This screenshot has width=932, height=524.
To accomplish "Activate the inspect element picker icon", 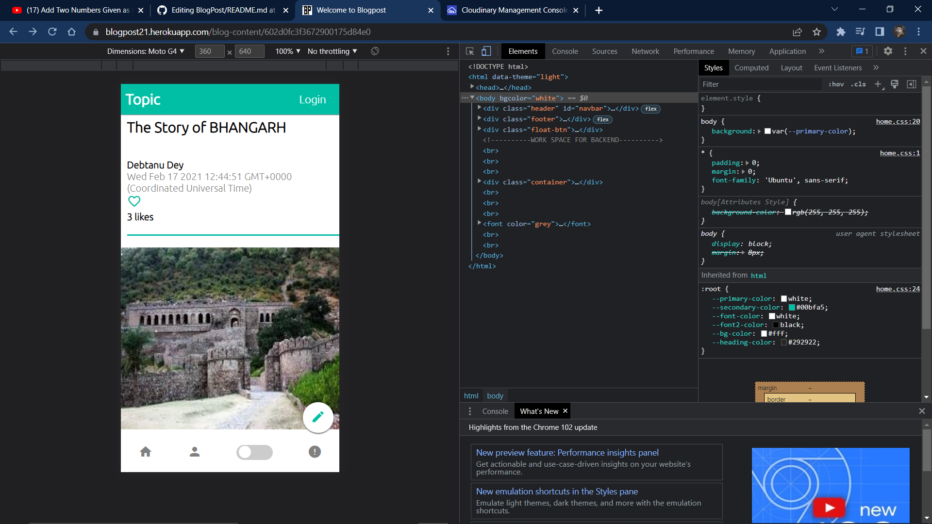I will pyautogui.click(x=470, y=51).
